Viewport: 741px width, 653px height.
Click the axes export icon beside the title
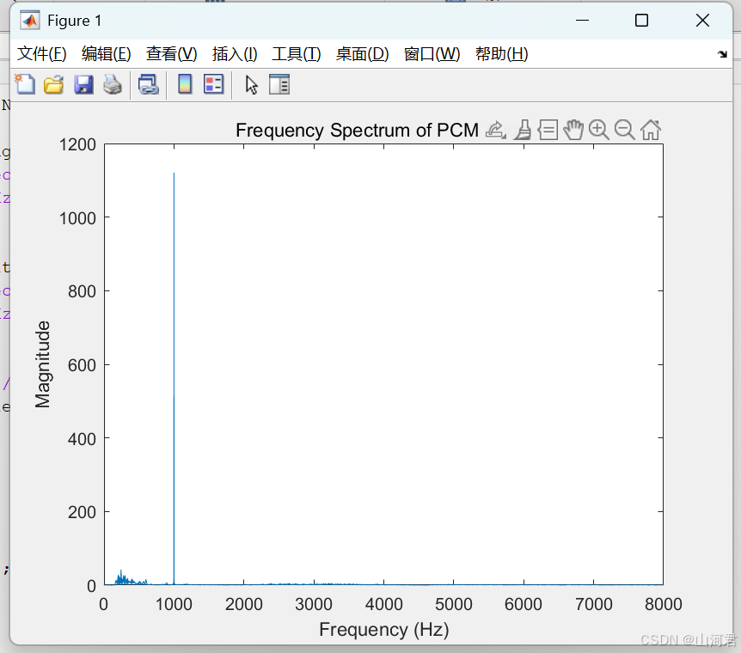pos(496,130)
